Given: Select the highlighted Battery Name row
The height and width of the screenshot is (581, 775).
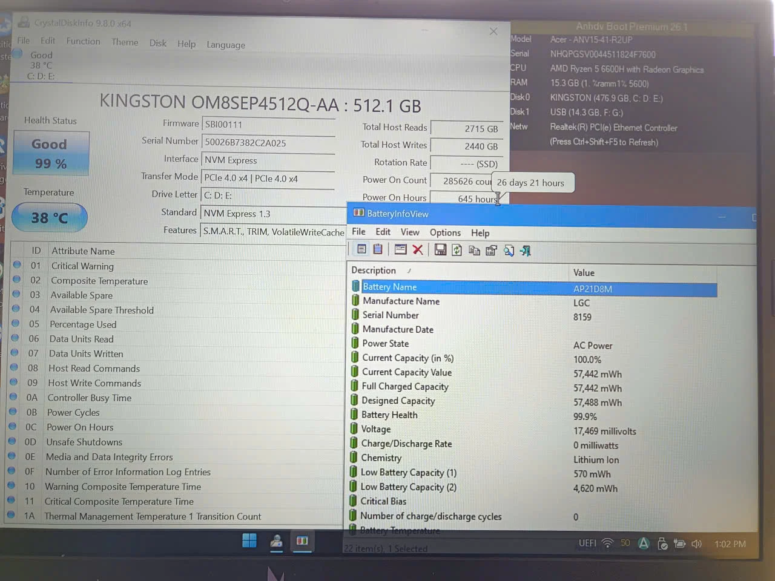Looking at the screenshot, I should 533,287.
